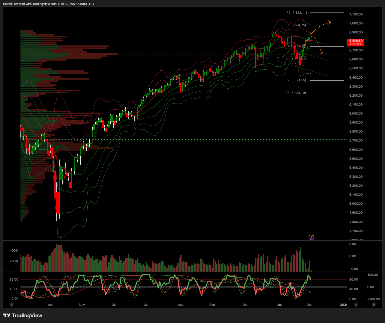Toggle the B scale button at bottom right
The image size is (385, 323).
(374, 305)
